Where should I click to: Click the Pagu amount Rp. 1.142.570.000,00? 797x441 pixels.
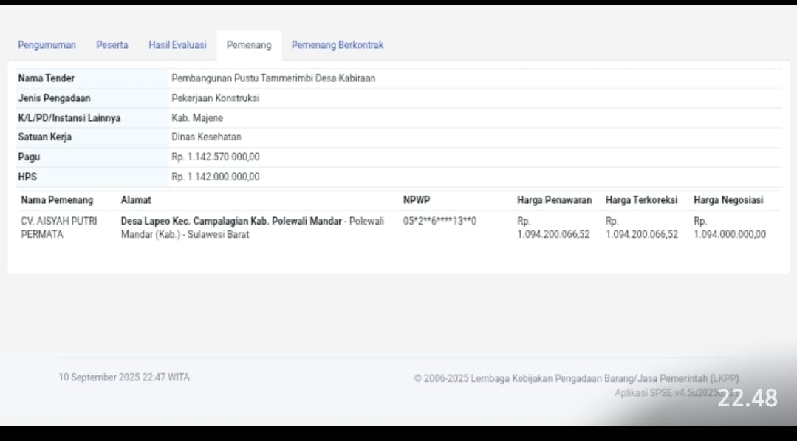coord(216,157)
